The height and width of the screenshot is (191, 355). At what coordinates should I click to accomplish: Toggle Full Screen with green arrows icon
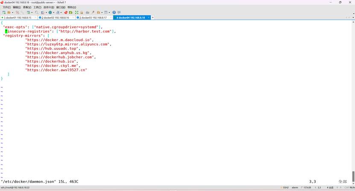[76, 12]
